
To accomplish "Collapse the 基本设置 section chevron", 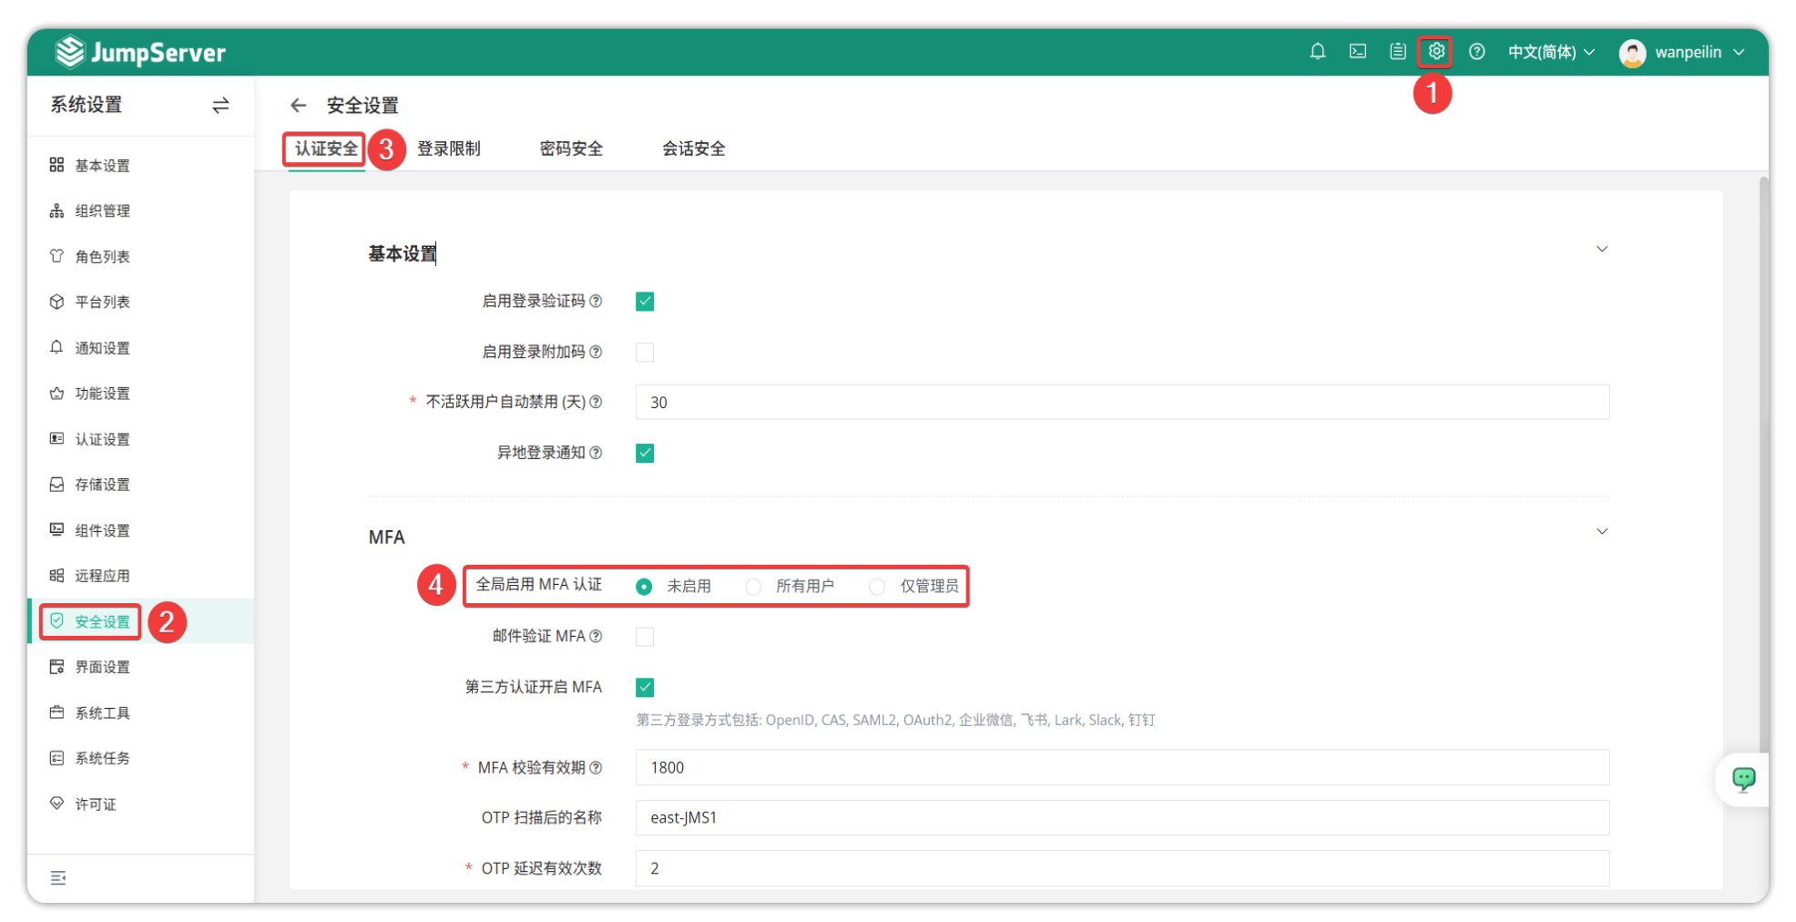I will pos(1601,250).
